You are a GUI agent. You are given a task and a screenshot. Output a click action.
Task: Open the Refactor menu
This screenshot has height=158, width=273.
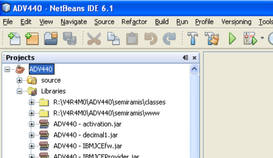pos(134,22)
